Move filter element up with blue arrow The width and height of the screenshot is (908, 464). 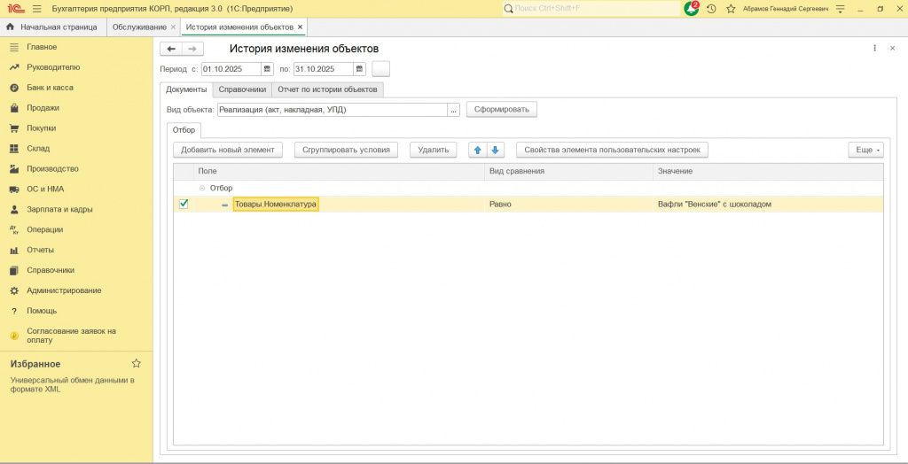point(478,150)
